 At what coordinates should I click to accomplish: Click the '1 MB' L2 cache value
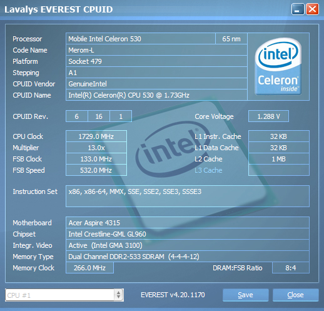click(x=279, y=159)
